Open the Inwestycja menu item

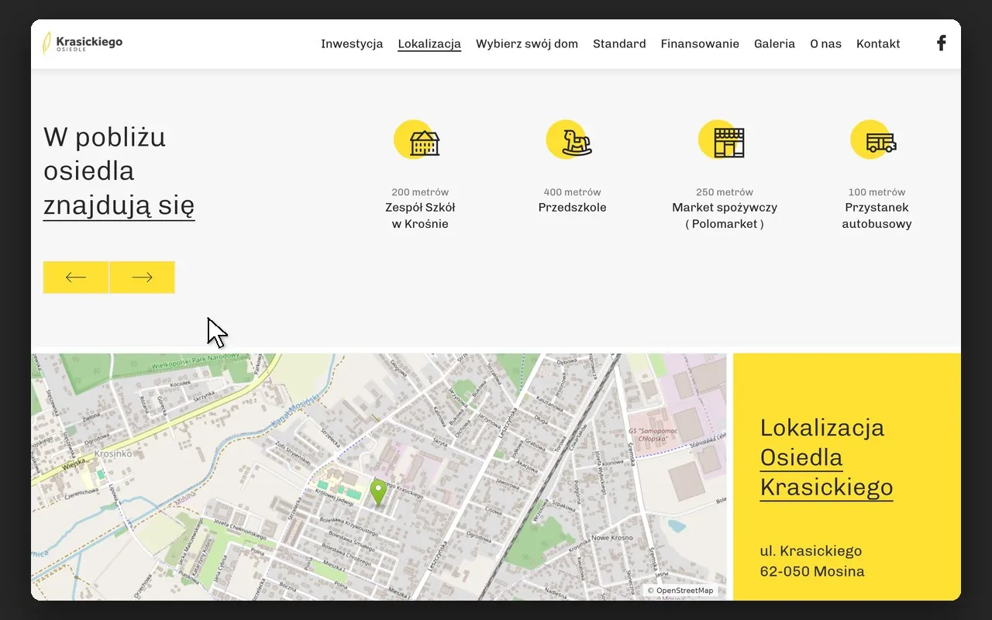point(352,44)
